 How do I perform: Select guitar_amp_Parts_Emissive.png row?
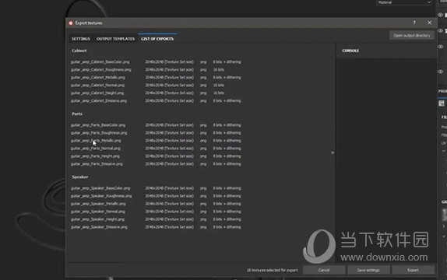tap(156, 164)
